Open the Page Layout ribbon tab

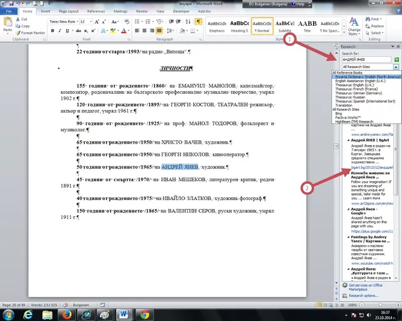pyautogui.click(x=69, y=11)
